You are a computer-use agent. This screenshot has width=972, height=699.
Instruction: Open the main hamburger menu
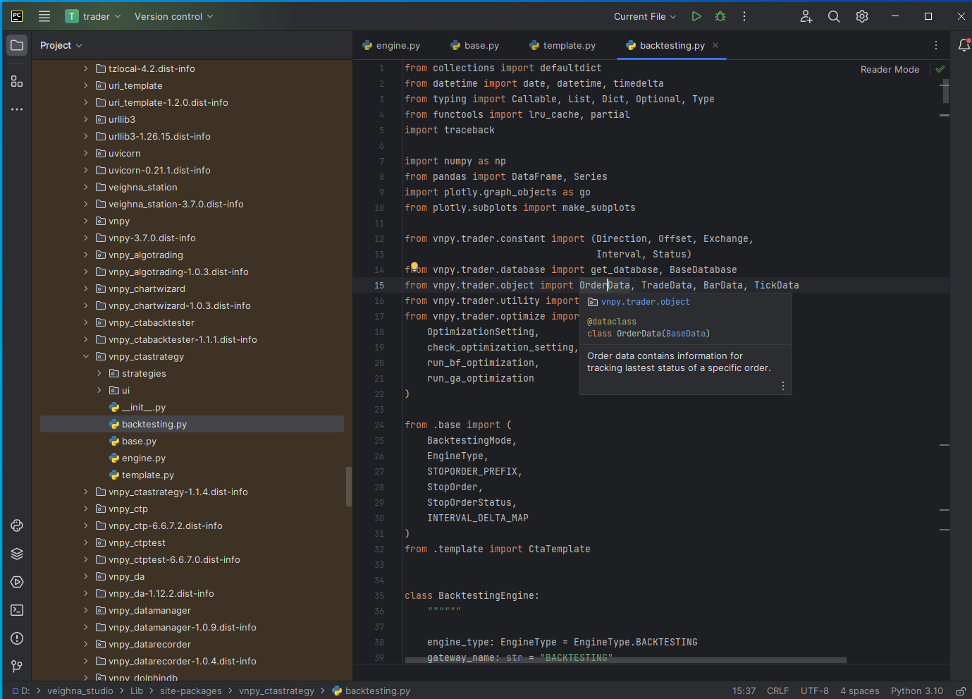click(44, 16)
